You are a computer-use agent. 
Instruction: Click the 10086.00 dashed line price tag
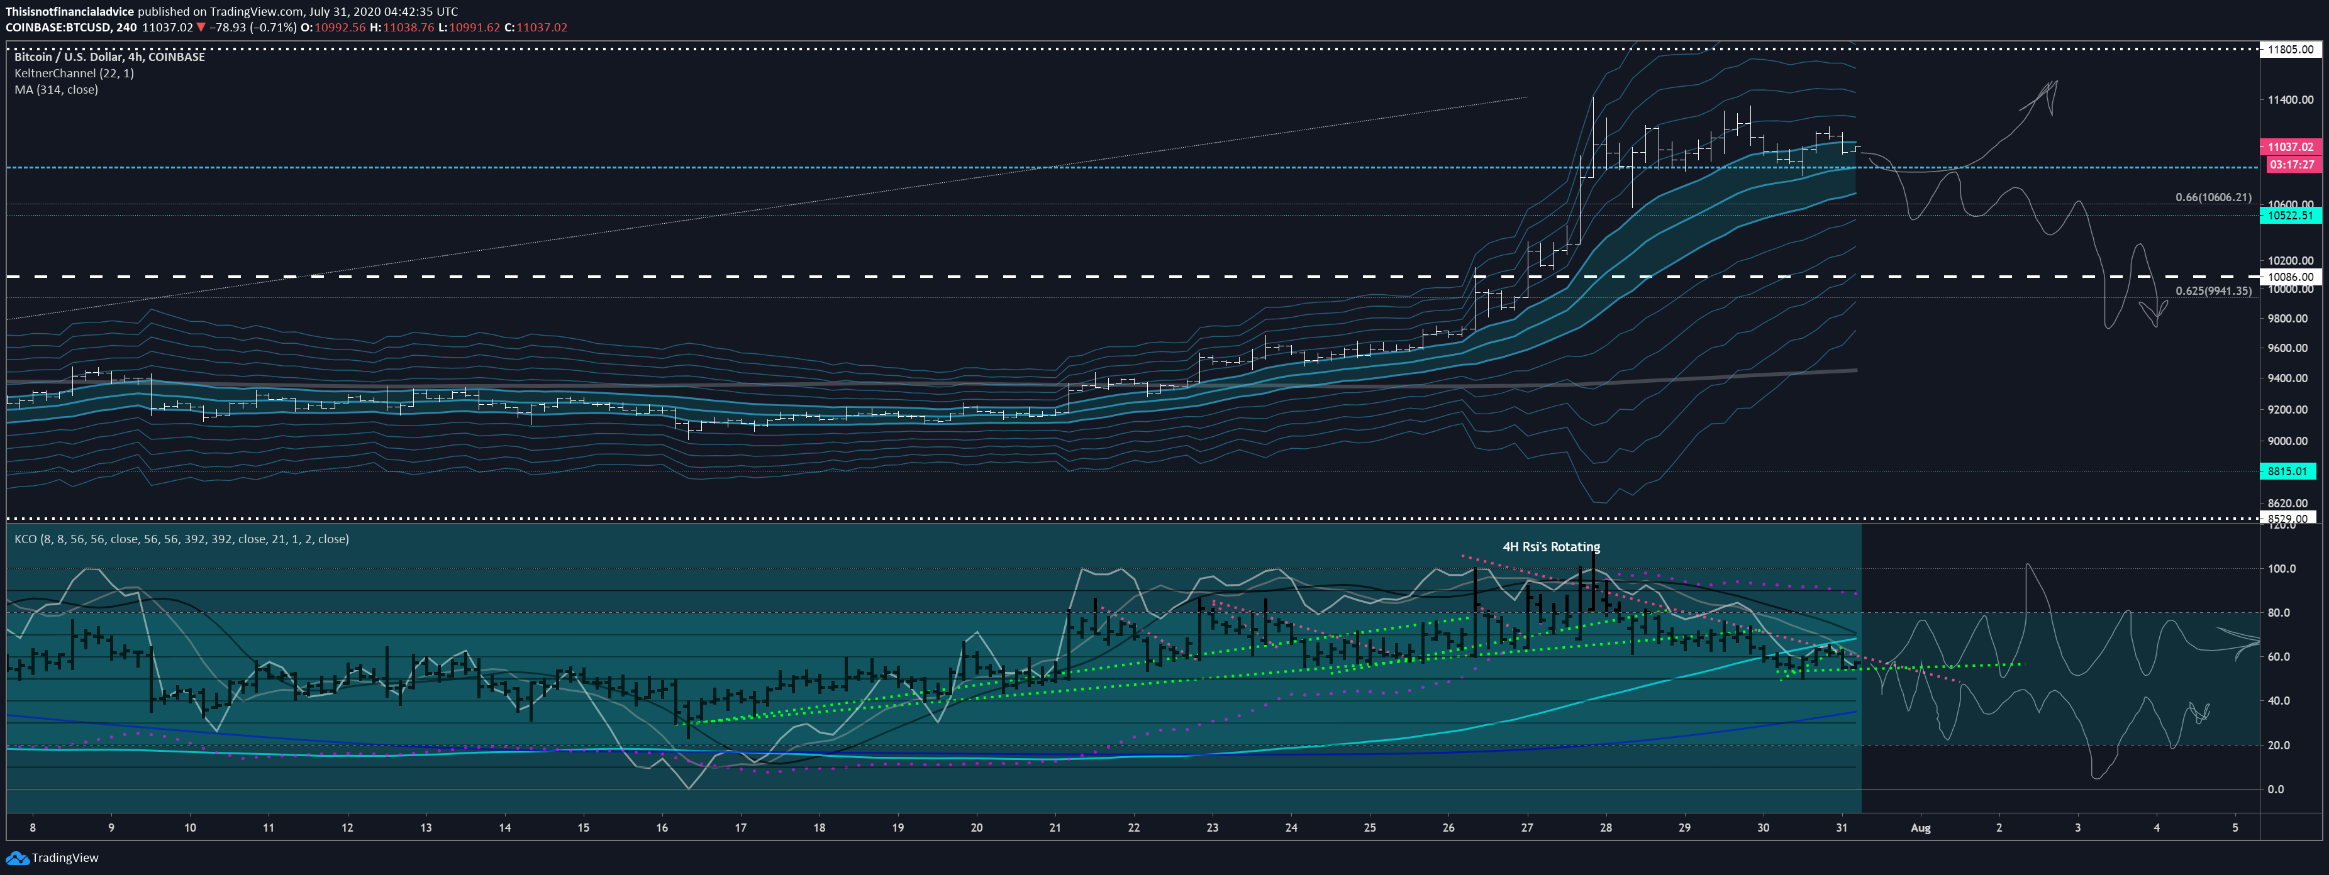2289,277
